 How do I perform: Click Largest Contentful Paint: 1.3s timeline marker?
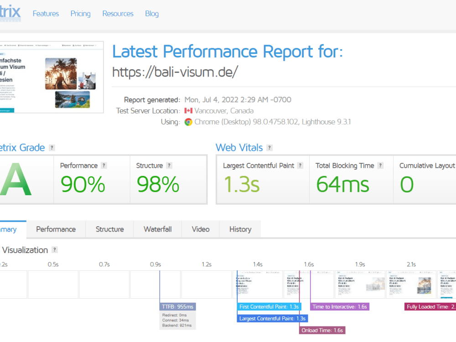(x=272, y=319)
